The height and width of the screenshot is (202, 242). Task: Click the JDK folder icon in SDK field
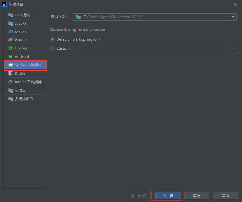[78, 17]
